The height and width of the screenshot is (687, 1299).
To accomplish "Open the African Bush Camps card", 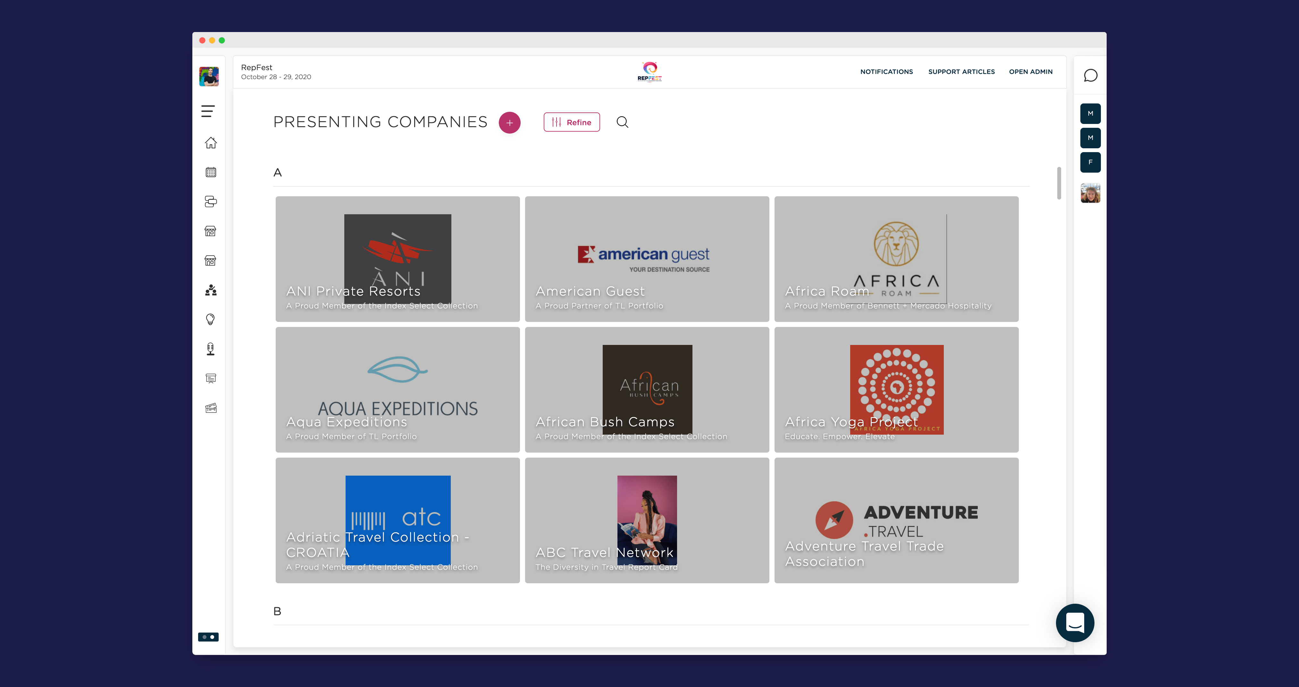I will [x=647, y=390].
